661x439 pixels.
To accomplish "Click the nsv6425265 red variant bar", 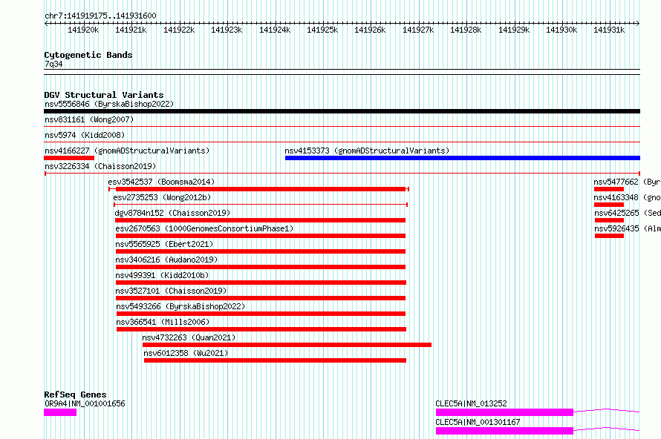I will point(609,220).
